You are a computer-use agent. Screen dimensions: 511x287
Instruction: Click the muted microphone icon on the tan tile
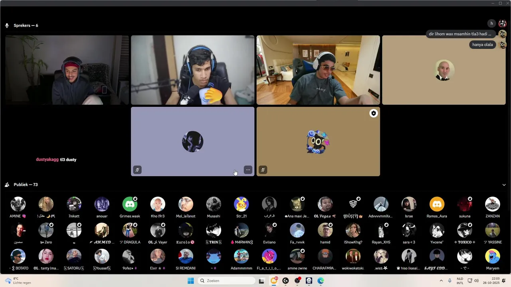pos(263,170)
